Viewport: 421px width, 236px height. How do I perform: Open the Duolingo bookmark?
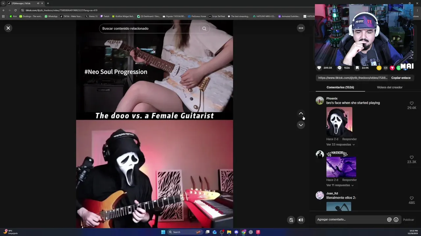[x=31, y=16]
